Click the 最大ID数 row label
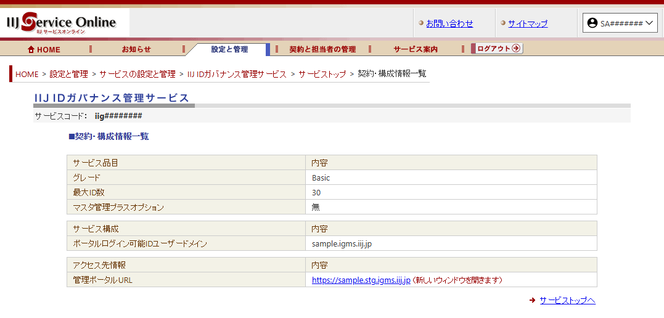This screenshot has height=318, width=664. click(186, 192)
